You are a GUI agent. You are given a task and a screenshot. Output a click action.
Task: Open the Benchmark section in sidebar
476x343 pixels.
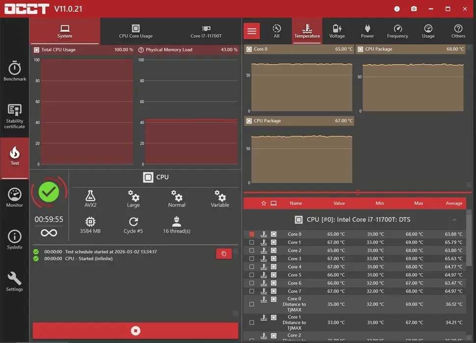(15, 71)
